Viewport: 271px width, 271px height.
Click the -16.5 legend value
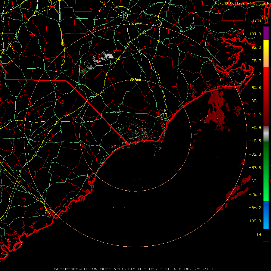point(255,141)
